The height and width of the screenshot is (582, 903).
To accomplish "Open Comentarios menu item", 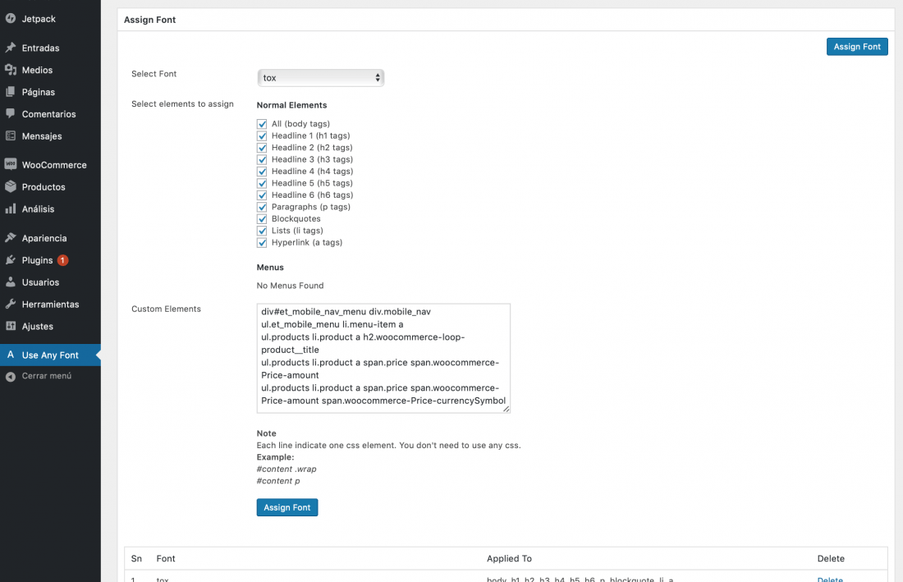I will point(50,114).
